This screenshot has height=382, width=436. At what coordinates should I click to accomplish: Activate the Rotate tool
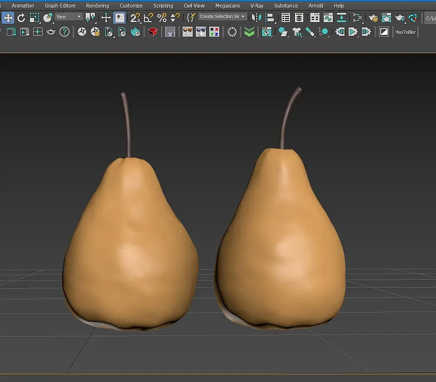click(21, 17)
